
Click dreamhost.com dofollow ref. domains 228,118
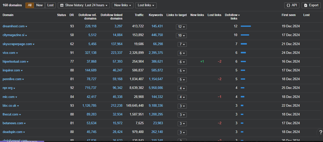click(90, 26)
